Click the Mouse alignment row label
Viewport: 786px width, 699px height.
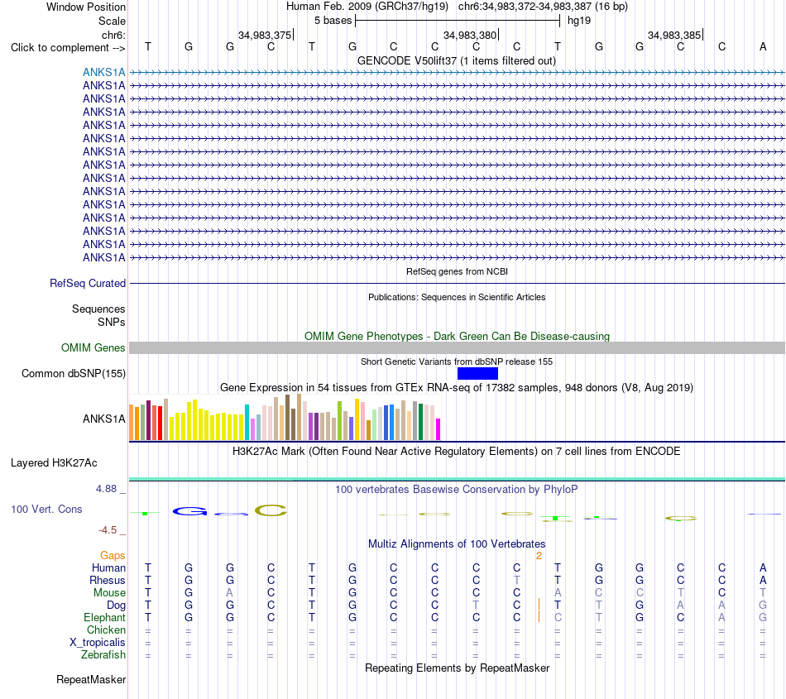[109, 593]
